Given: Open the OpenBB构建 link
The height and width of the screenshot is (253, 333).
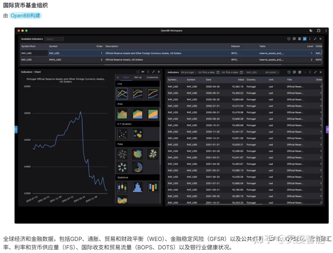Looking at the screenshot, I should 25,15.
